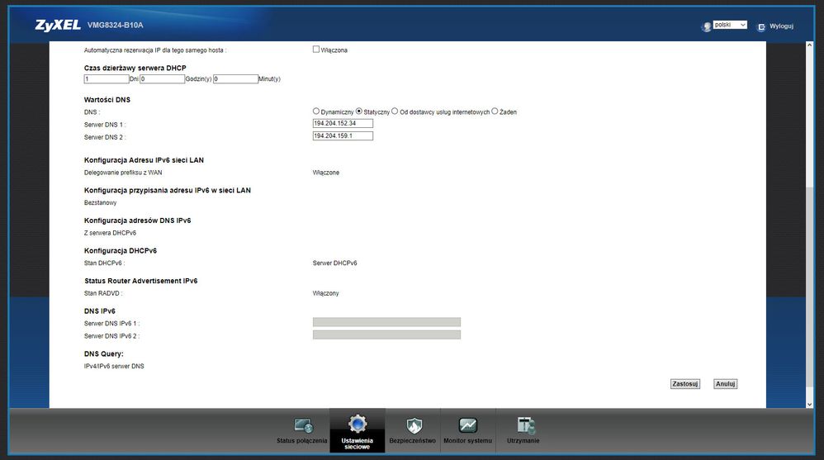
Task: Open Monitor systemu graph icon
Action: coord(467,426)
